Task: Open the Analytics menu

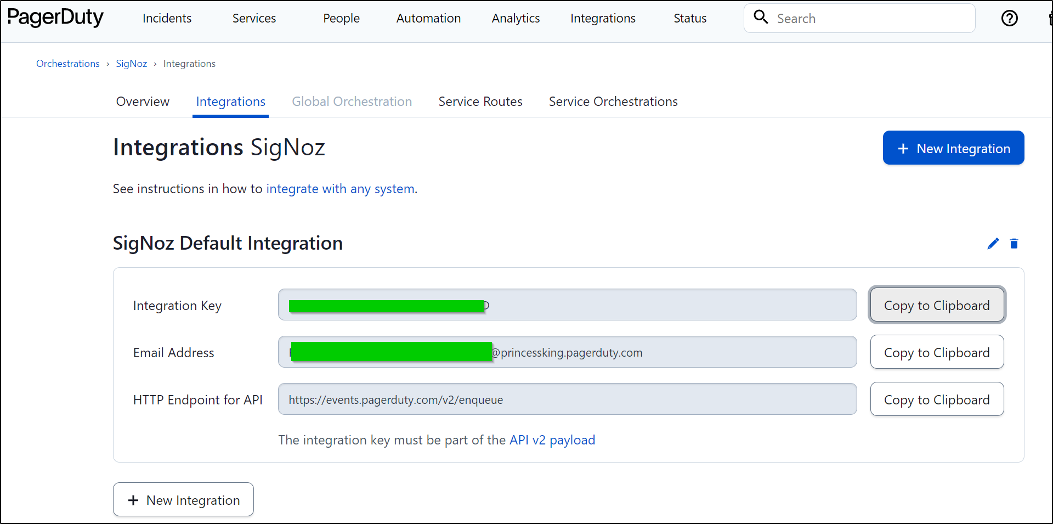Action: pyautogui.click(x=516, y=19)
